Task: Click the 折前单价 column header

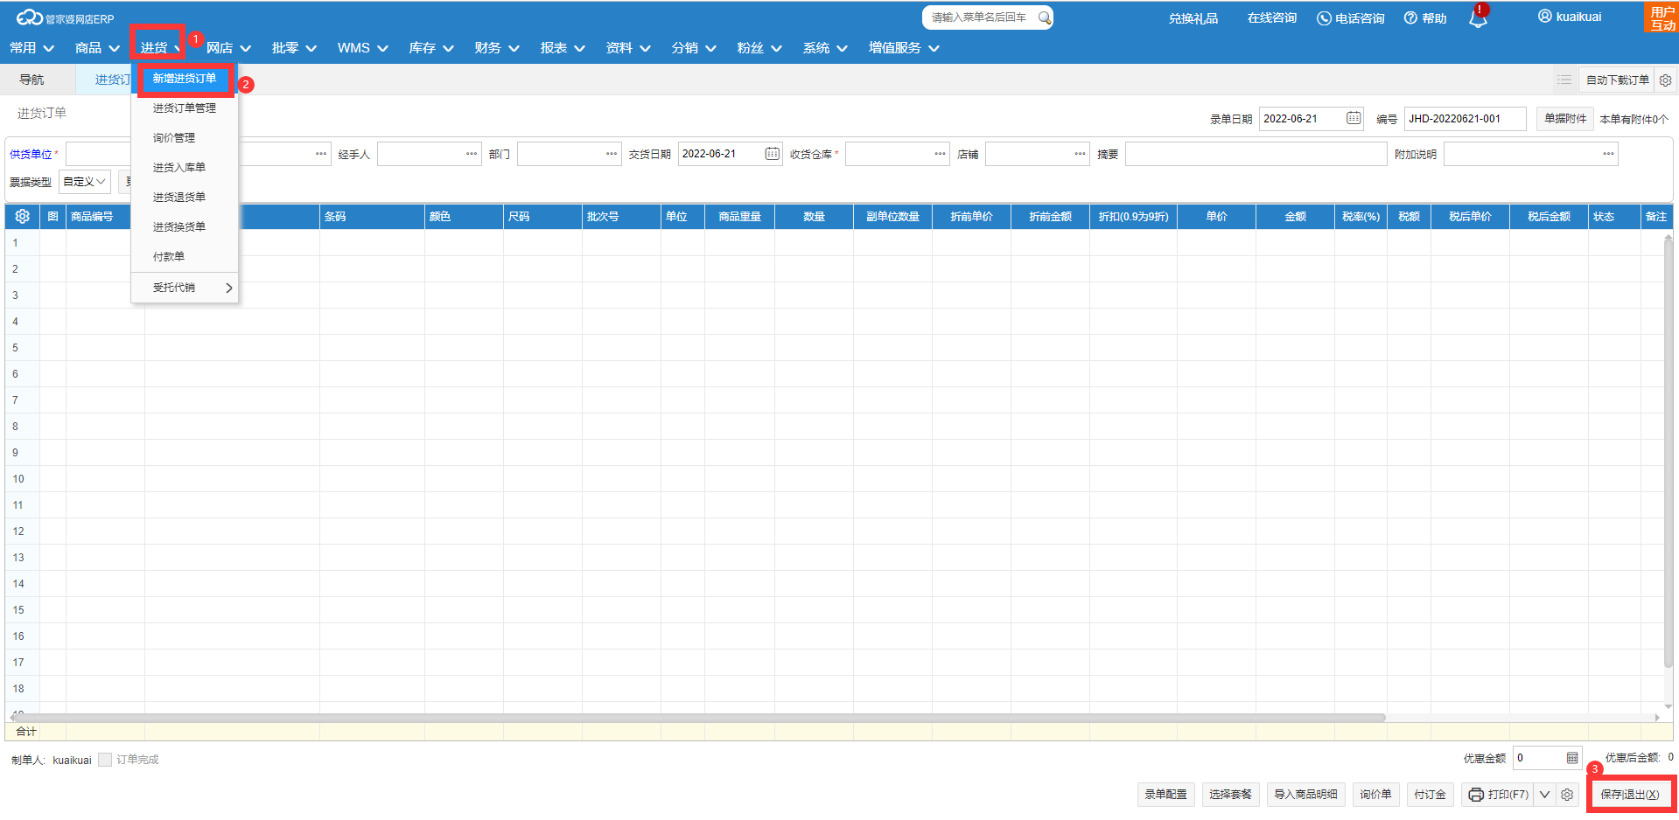Action: [971, 217]
